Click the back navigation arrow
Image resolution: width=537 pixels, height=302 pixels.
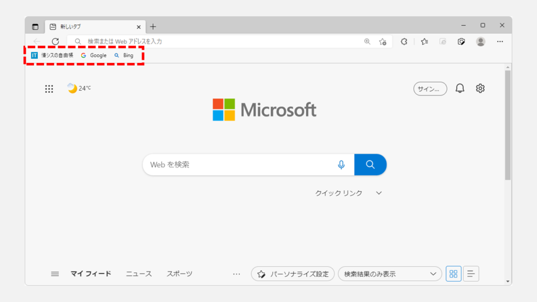(x=37, y=41)
